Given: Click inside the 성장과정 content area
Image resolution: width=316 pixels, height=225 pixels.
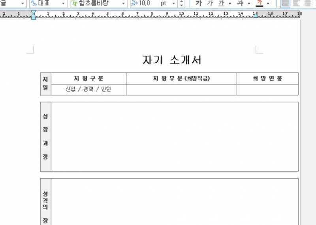Looking at the screenshot, I should point(175,137).
